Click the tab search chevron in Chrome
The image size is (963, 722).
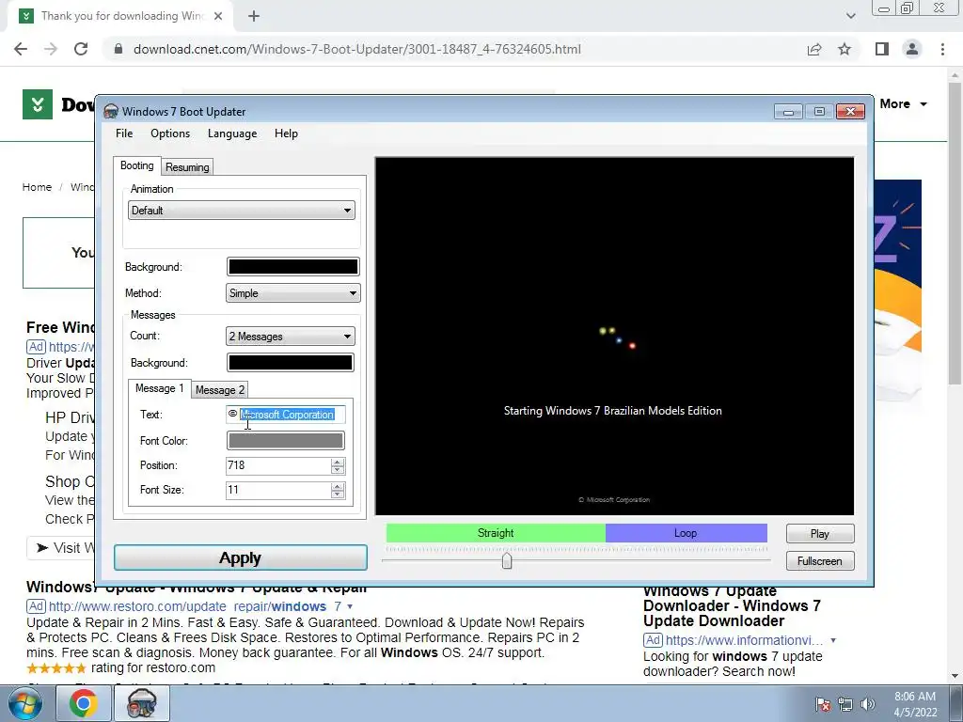(x=850, y=16)
